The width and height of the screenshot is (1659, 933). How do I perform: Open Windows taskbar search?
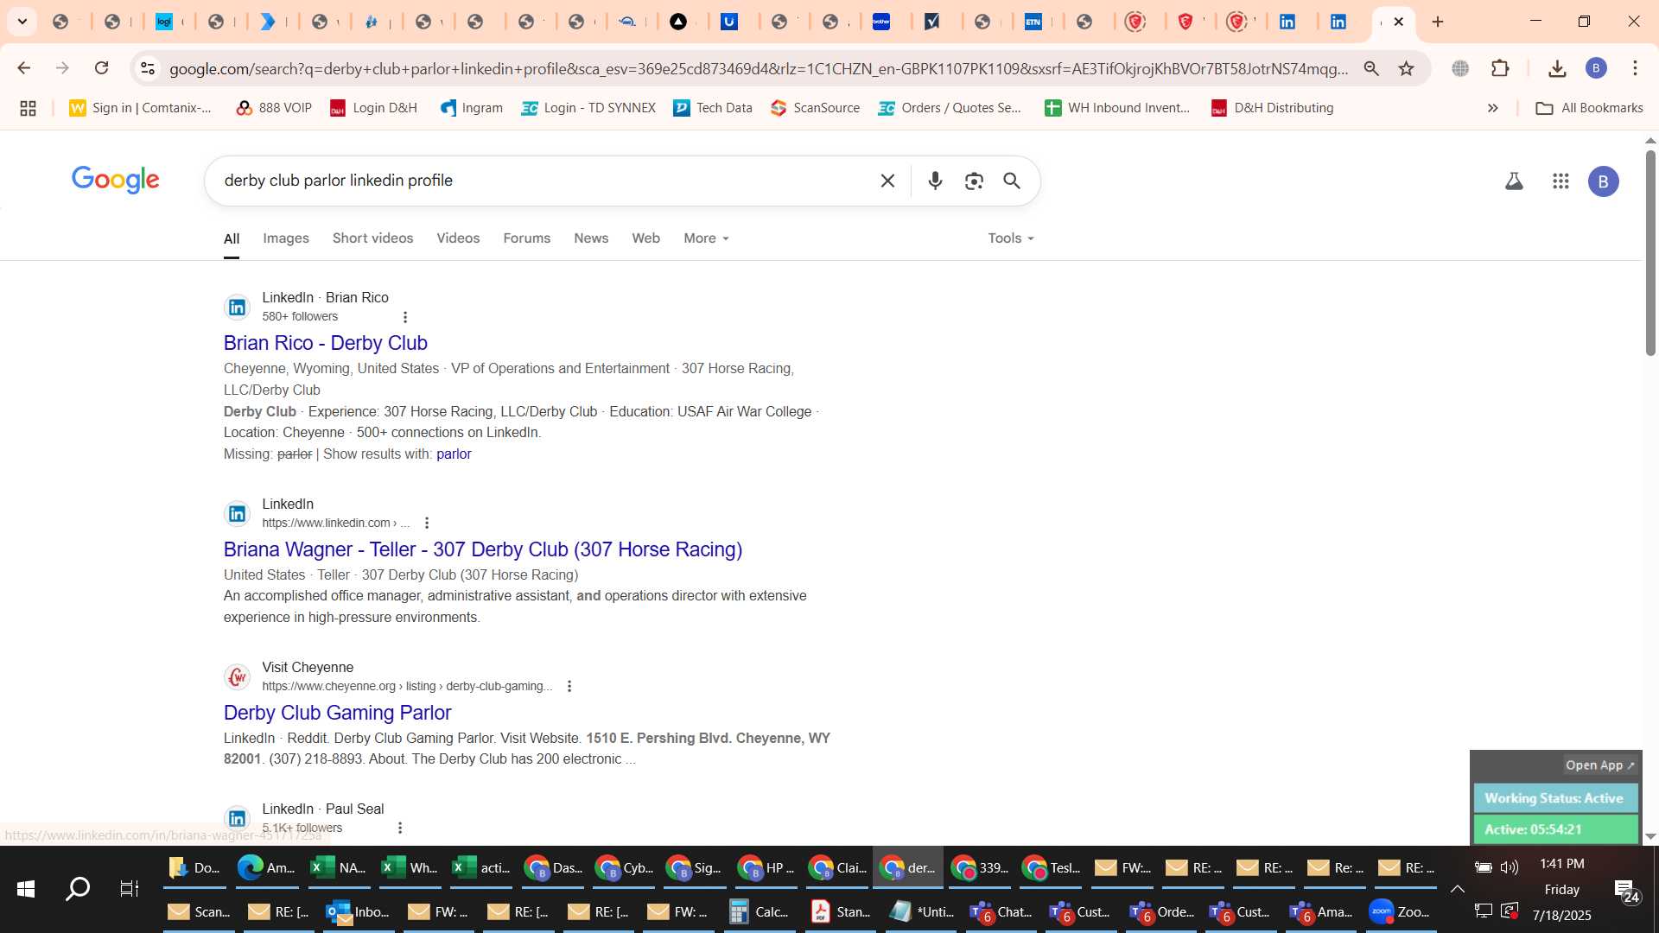tap(78, 889)
